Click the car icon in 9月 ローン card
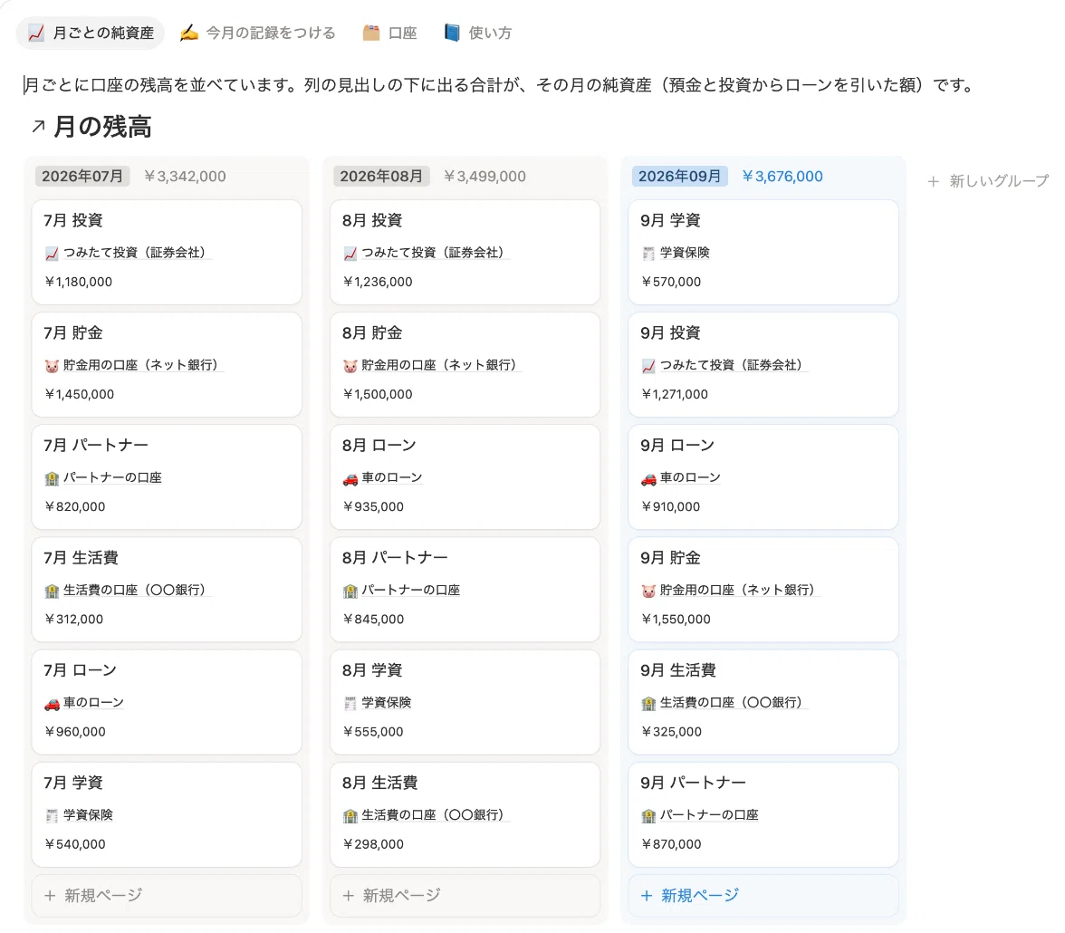This screenshot has height=933, width=1065. (x=648, y=478)
